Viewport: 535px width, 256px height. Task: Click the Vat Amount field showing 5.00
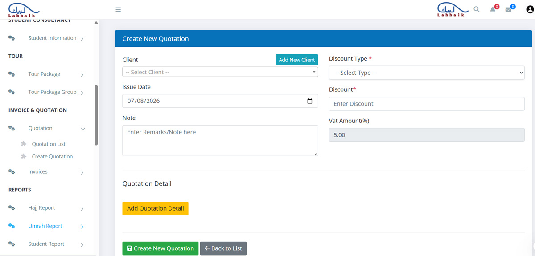427,135
